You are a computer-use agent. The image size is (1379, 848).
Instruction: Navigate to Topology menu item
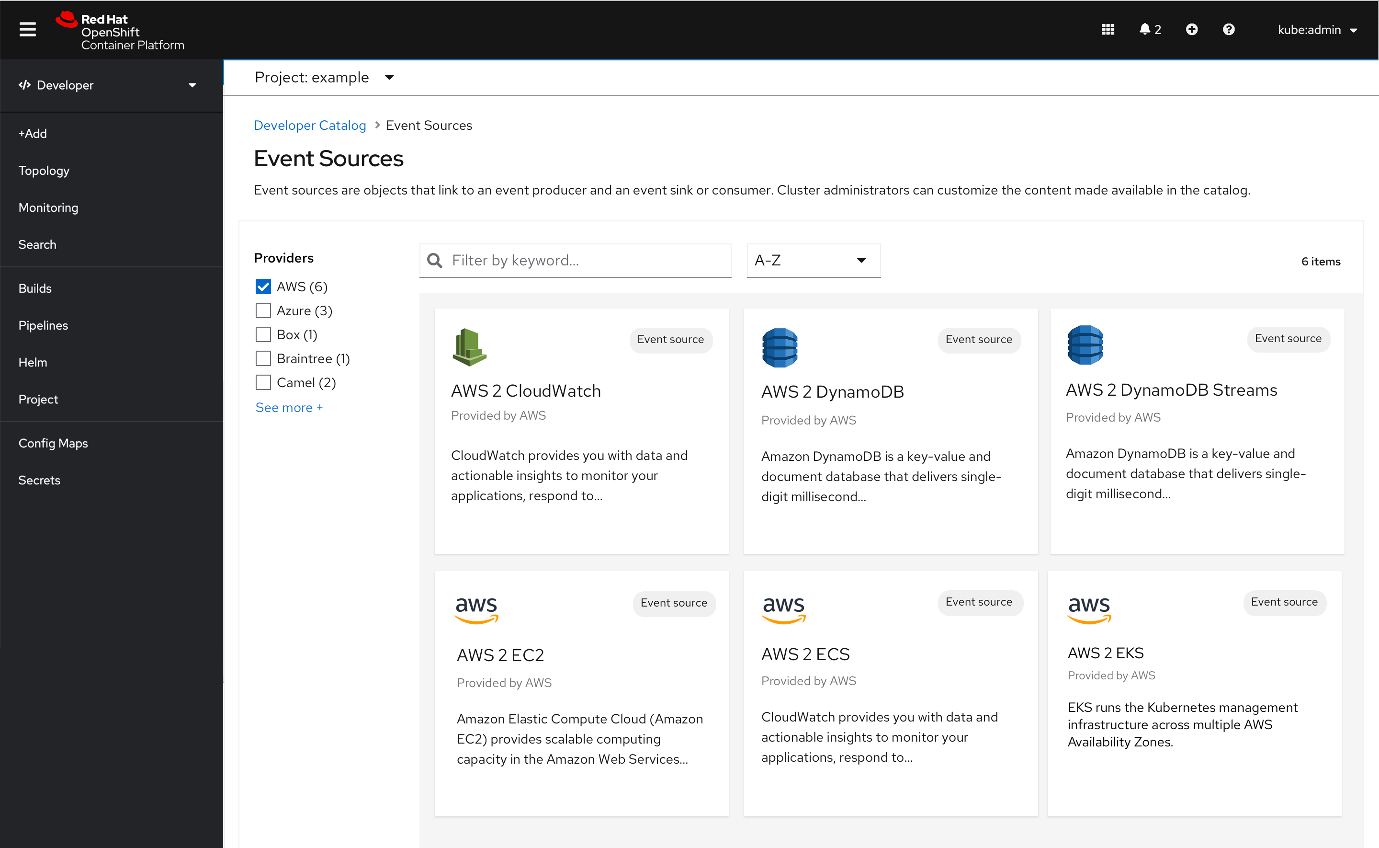pos(45,170)
